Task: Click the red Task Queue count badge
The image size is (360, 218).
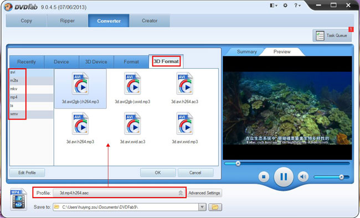Action: pyautogui.click(x=351, y=29)
